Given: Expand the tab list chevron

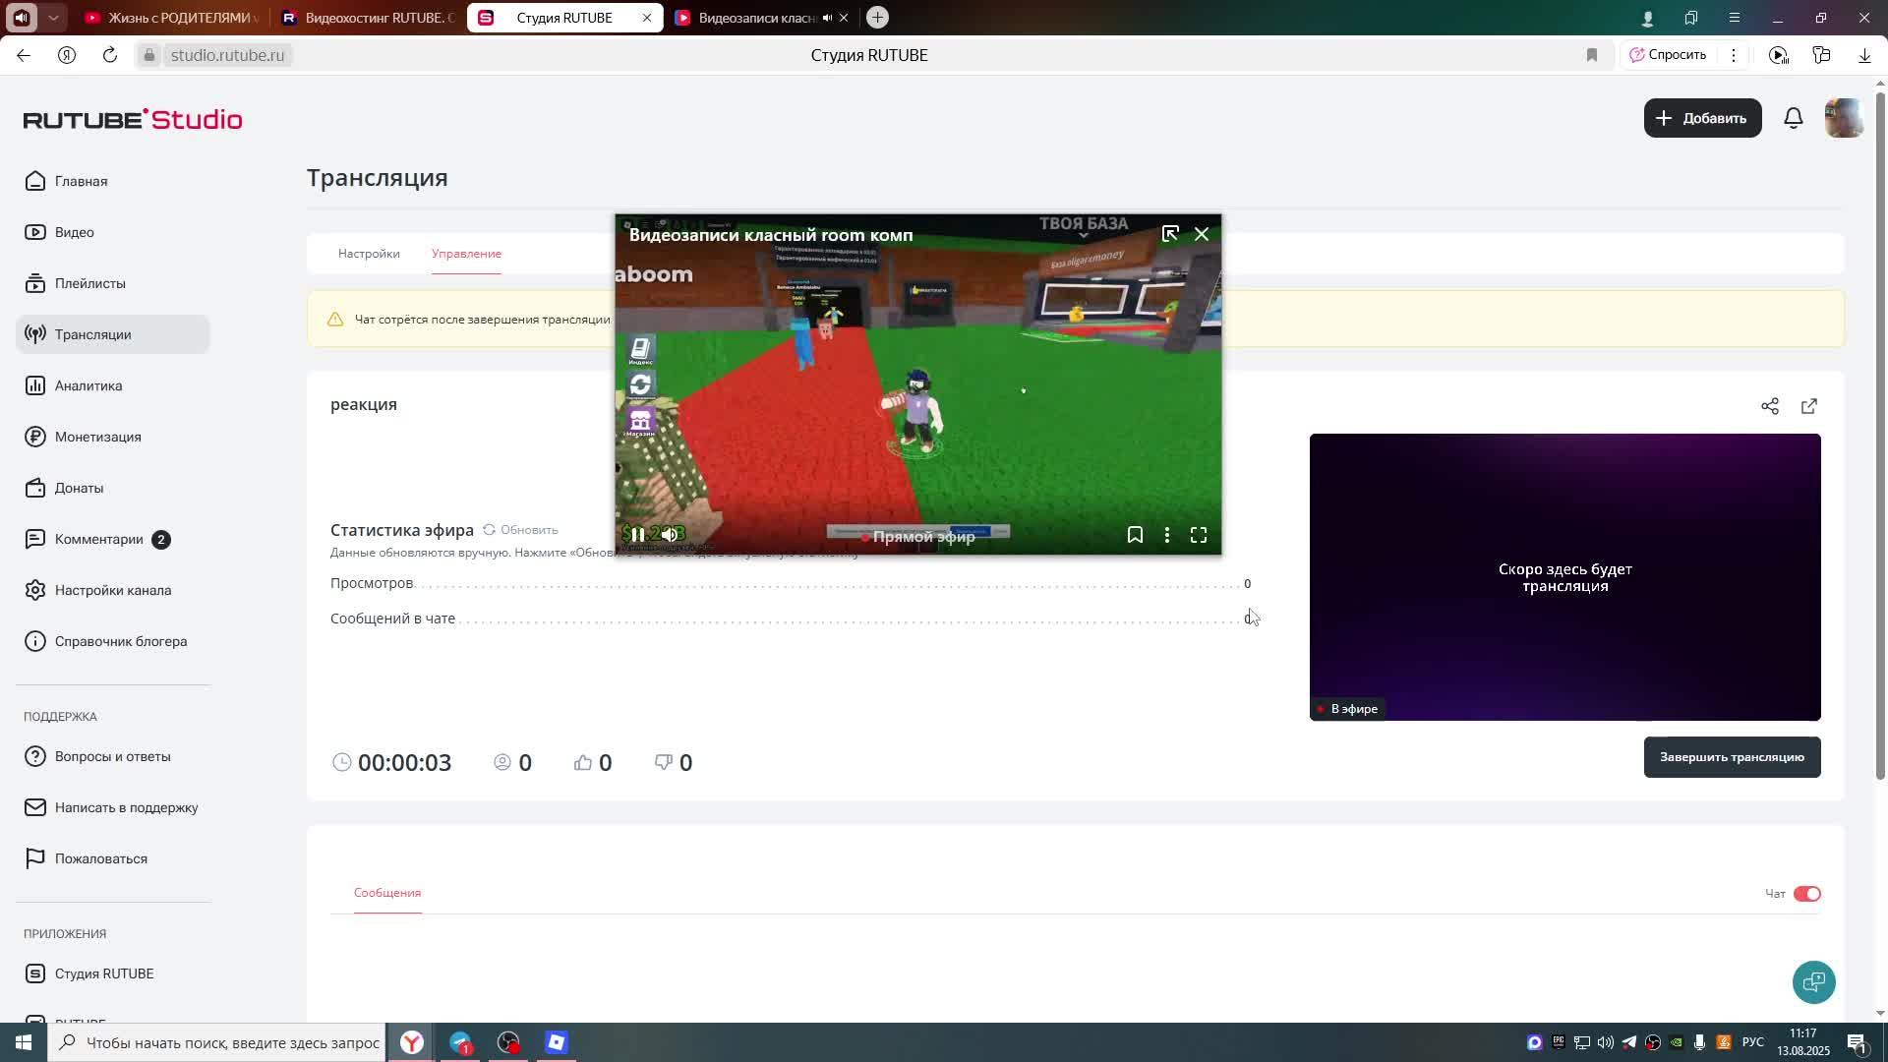Looking at the screenshot, I should [x=53, y=18].
